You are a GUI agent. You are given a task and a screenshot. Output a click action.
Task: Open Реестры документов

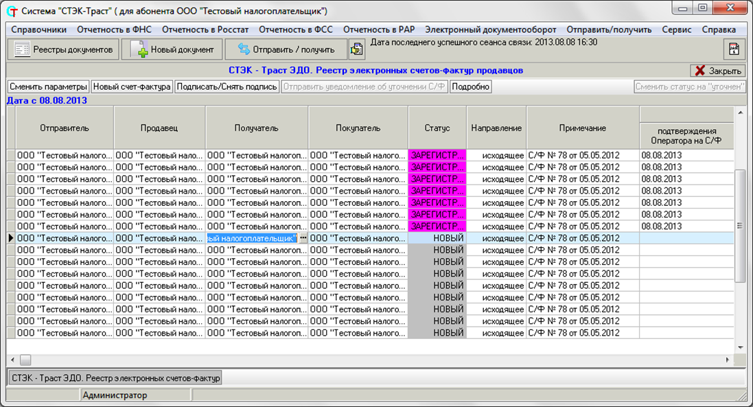(63, 49)
